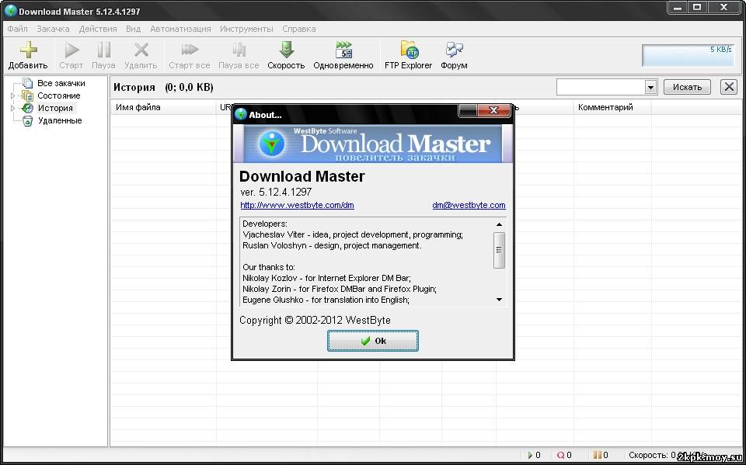Expand the Состояние tree node arrow
Viewport: 746px width, 465px height.
tap(13, 95)
